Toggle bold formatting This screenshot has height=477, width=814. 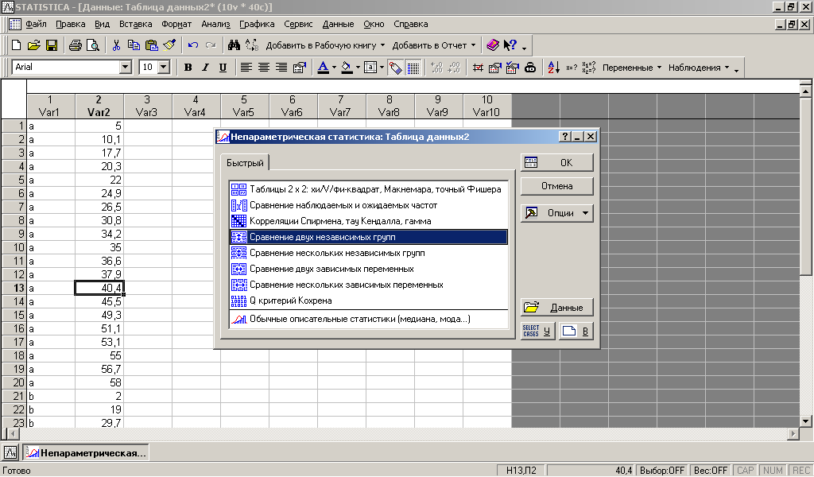[188, 67]
